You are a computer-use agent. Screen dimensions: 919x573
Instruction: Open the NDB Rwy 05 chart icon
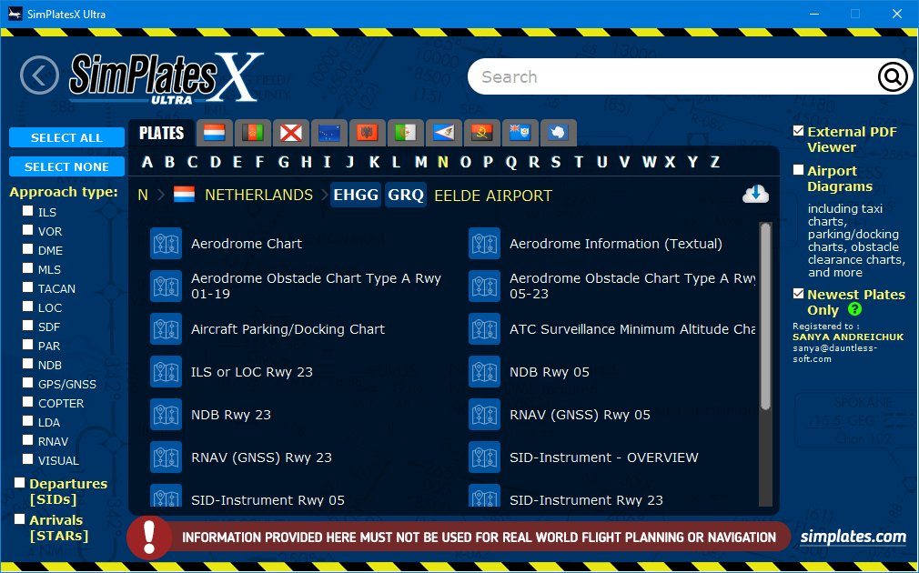[484, 371]
